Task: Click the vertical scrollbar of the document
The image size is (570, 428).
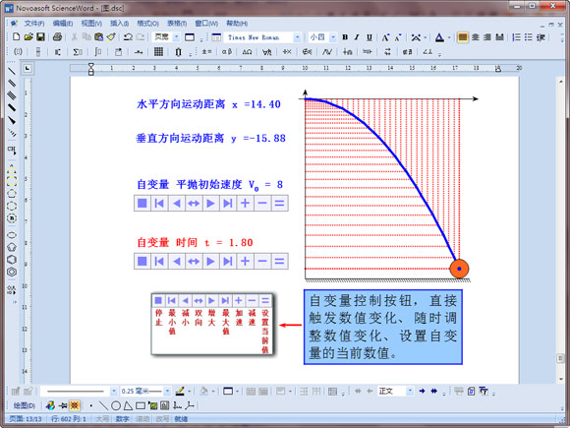Action: click(560, 229)
